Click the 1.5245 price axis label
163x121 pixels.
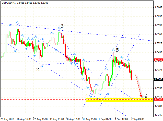158,115
